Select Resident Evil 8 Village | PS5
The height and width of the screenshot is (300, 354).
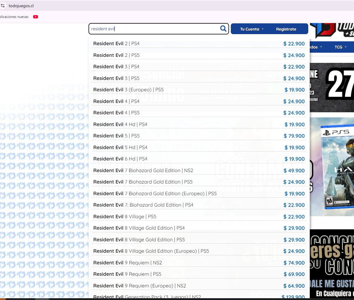click(199, 216)
